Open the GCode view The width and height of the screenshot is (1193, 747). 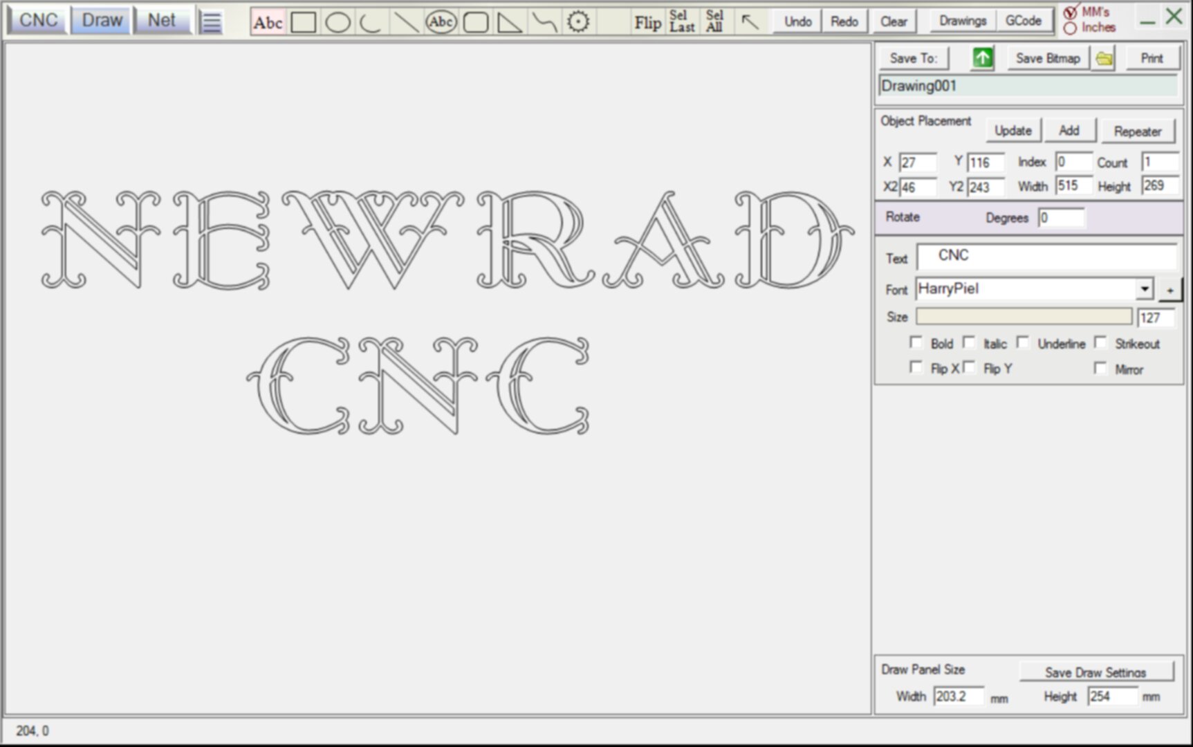click(1024, 21)
